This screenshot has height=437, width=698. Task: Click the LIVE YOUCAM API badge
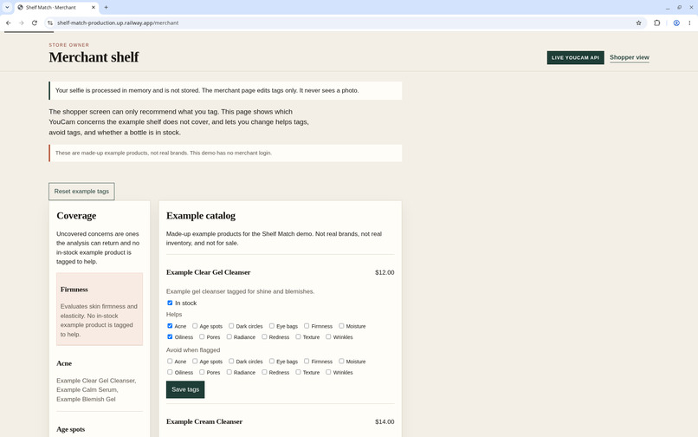[x=575, y=57]
